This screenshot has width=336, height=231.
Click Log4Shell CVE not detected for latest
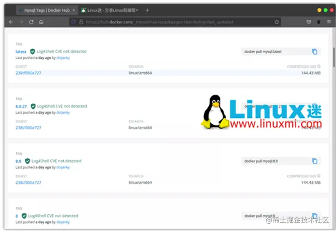point(62,51)
